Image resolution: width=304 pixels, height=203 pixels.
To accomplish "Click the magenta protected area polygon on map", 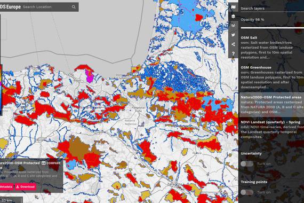I will click(x=90, y=76).
